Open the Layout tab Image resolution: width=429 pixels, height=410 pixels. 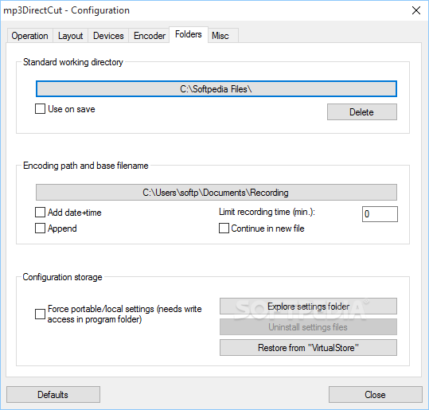(70, 36)
